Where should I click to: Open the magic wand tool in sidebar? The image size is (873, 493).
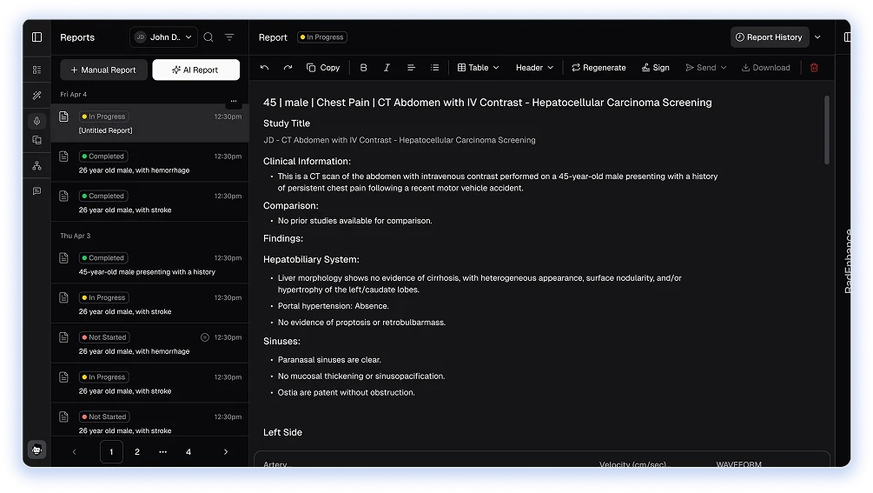(x=36, y=95)
